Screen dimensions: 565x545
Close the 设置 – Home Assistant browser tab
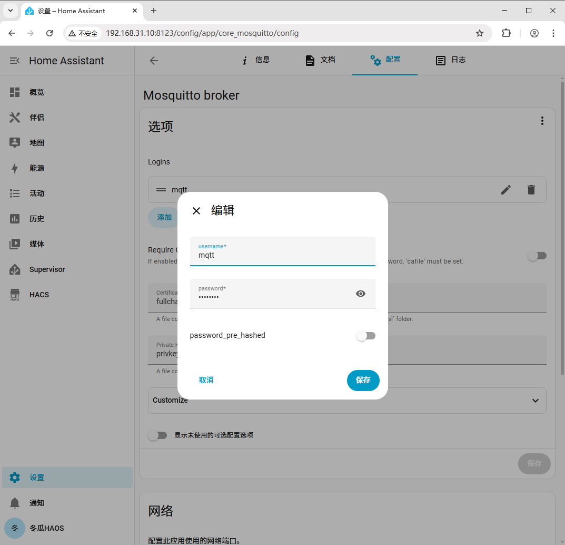(135, 11)
